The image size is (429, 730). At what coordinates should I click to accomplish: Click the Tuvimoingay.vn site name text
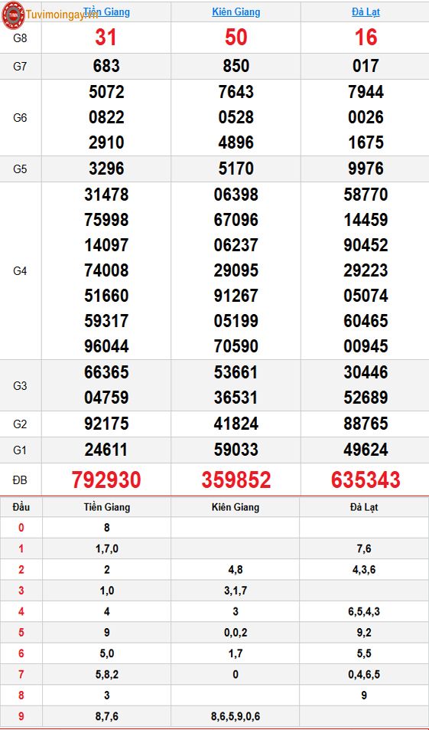pyautogui.click(x=62, y=15)
